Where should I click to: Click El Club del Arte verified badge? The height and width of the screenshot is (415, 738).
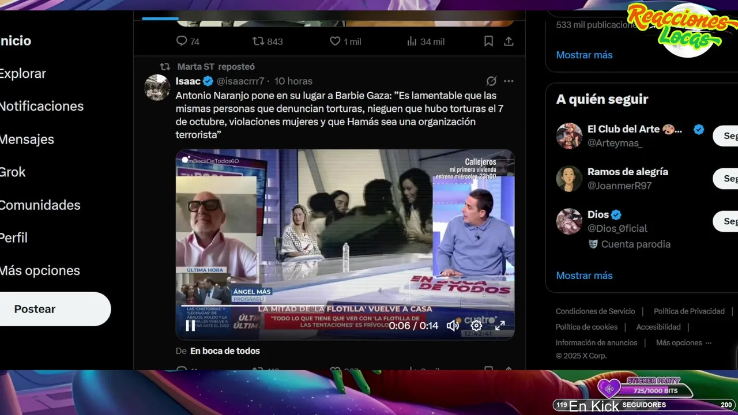699,130
